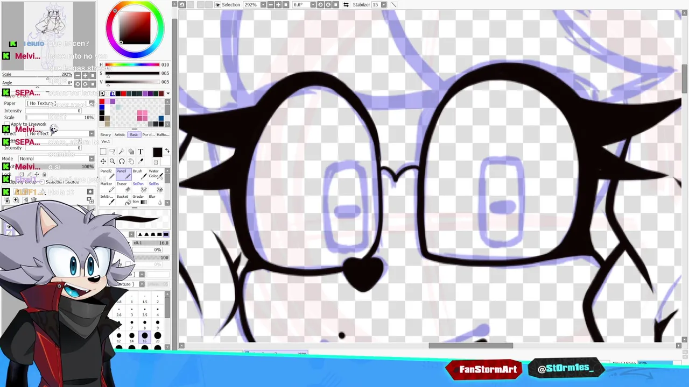The height and width of the screenshot is (387, 689).
Task: Open the brush texture dropdown
Action: tap(142, 284)
